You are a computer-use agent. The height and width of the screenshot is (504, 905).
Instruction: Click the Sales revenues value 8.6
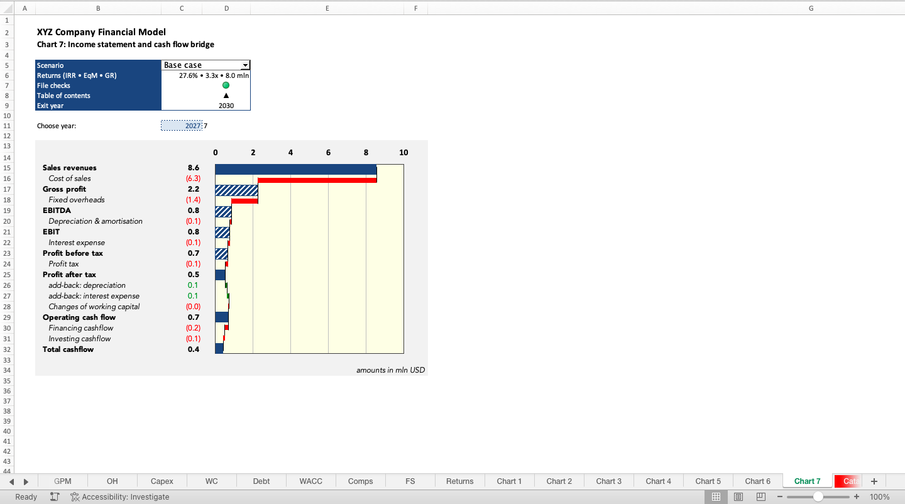tap(194, 168)
